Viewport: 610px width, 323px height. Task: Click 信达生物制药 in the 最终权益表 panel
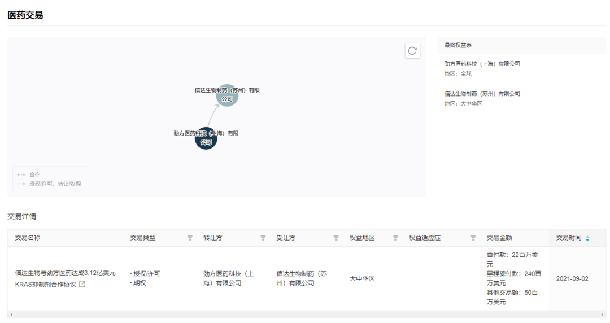pyautogui.click(x=482, y=93)
